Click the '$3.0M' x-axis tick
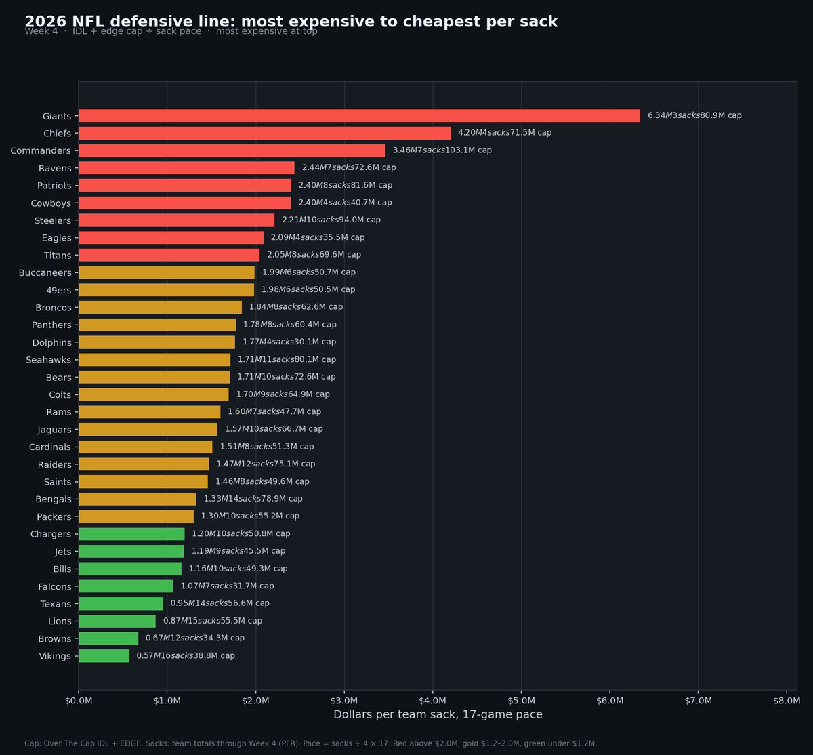 pos(344,701)
